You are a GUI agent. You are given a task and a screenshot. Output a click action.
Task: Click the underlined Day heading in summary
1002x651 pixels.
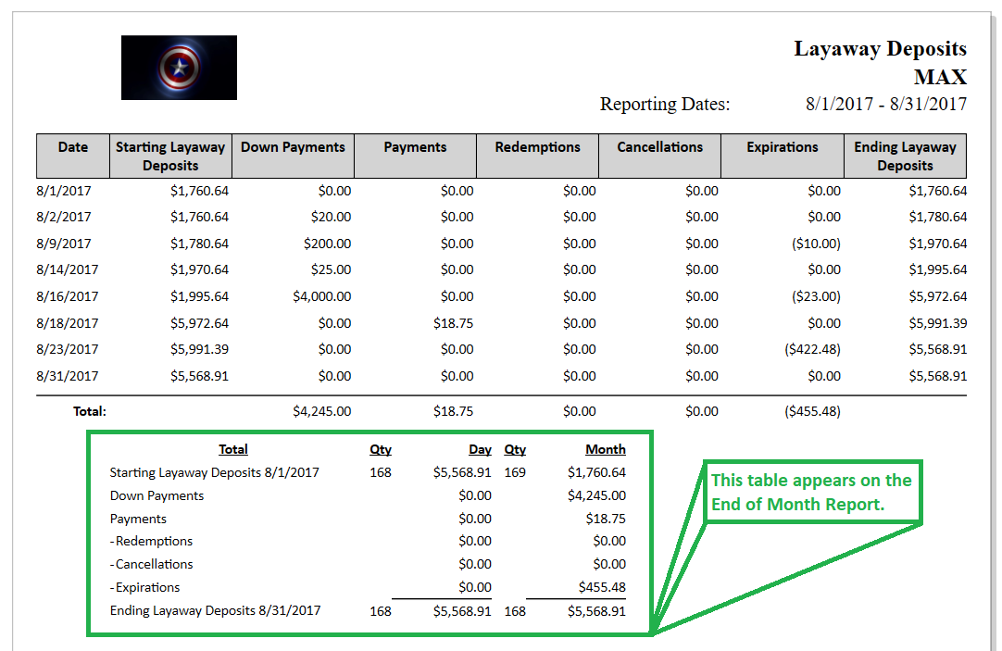[480, 450]
